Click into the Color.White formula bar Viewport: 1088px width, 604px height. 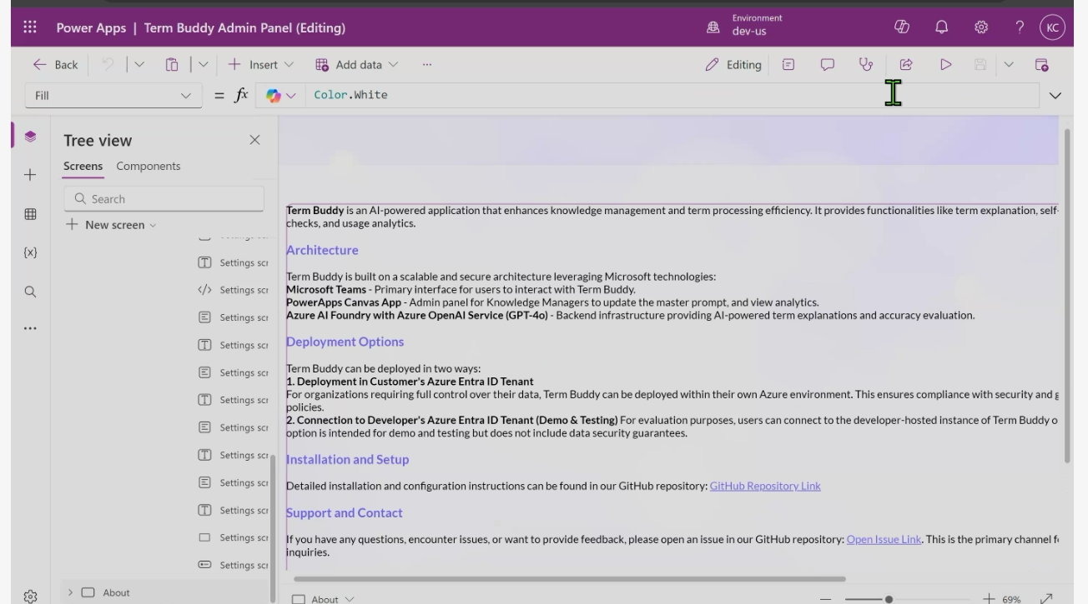[672, 95]
